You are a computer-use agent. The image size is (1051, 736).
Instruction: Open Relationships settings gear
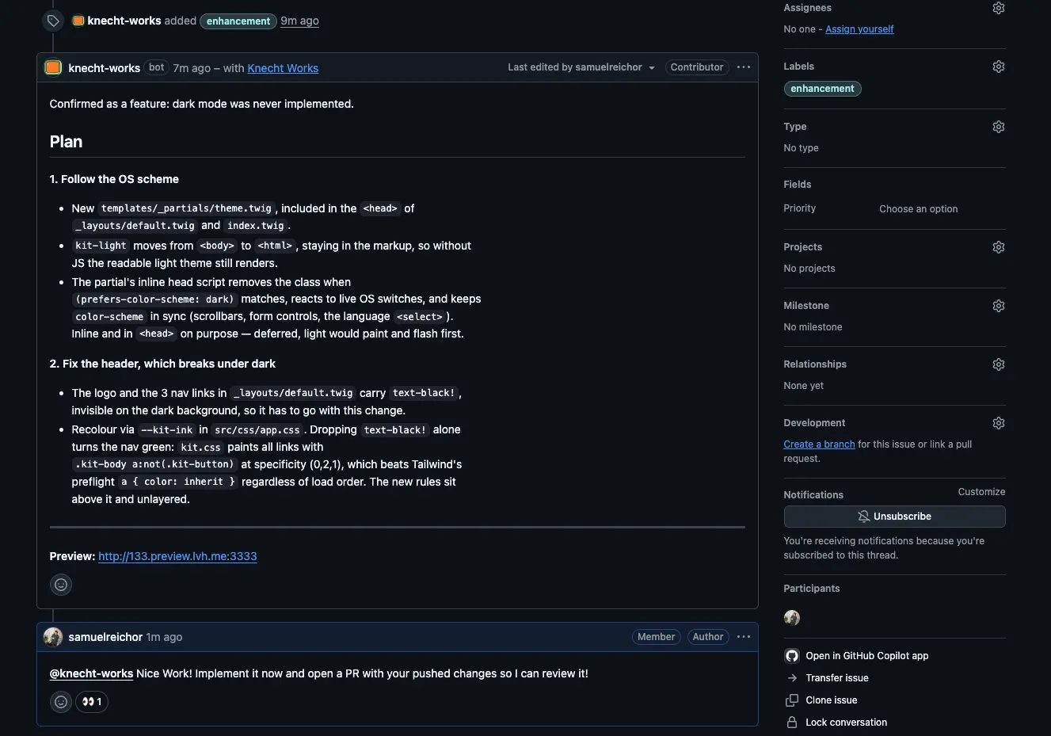[x=999, y=364]
